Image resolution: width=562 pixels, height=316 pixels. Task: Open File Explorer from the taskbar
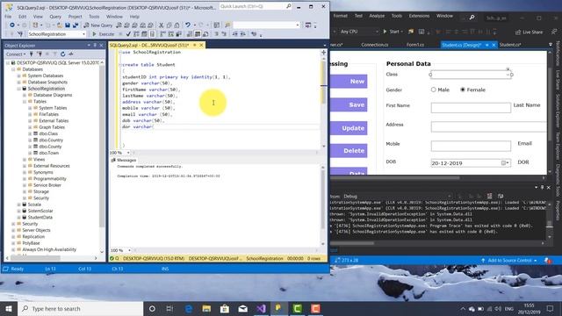point(206,308)
